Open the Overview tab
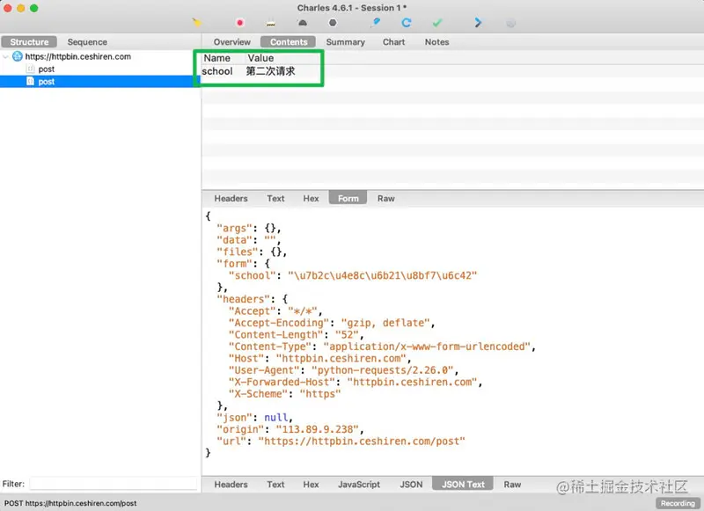Image resolution: width=704 pixels, height=511 pixels. coord(231,41)
